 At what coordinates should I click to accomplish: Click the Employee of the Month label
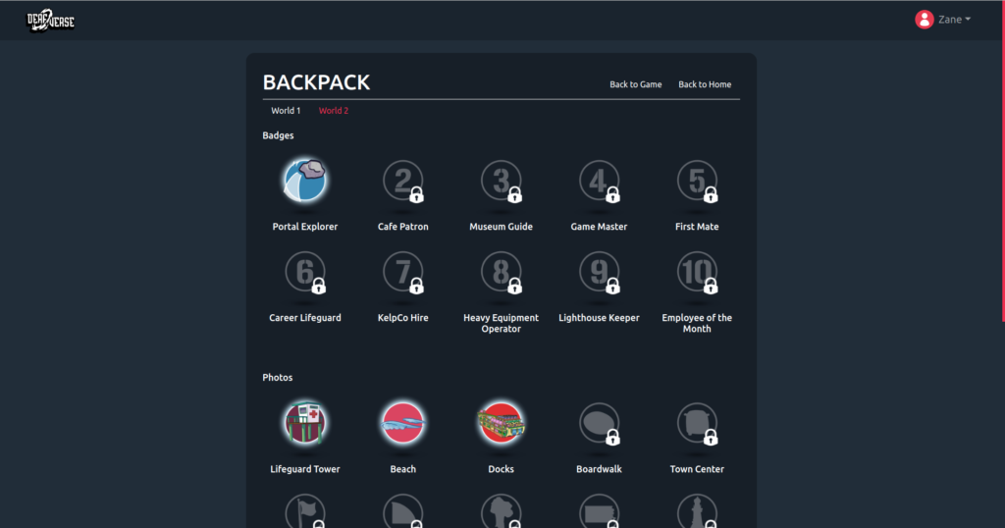[697, 323]
